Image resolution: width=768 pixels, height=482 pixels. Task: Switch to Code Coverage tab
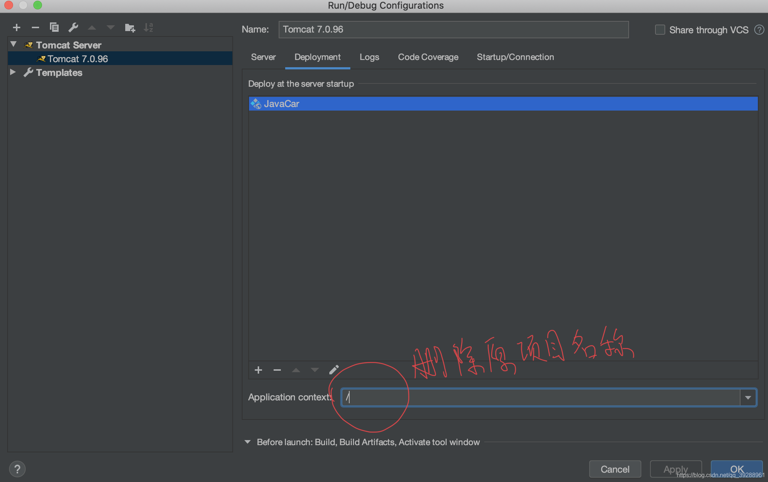click(x=428, y=57)
